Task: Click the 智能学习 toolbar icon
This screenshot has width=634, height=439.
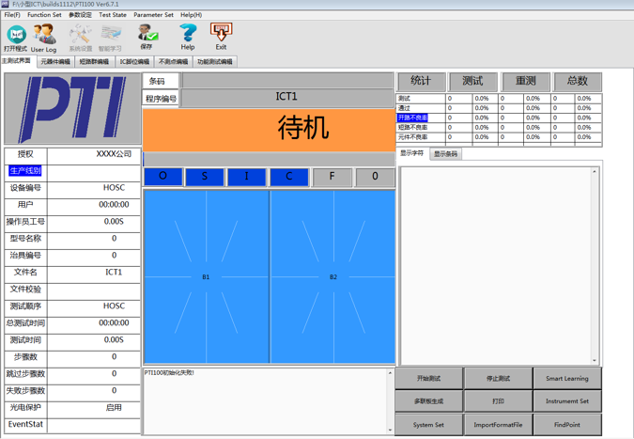Action: click(110, 37)
